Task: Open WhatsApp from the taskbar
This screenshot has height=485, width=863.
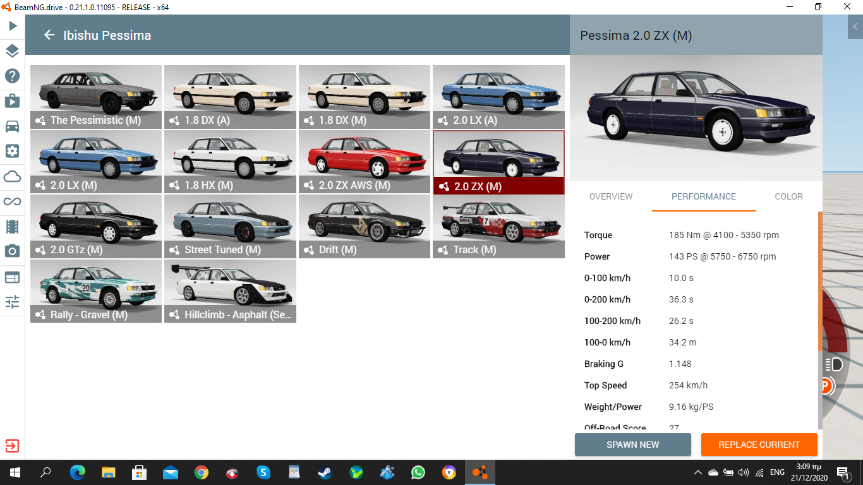Action: click(418, 472)
